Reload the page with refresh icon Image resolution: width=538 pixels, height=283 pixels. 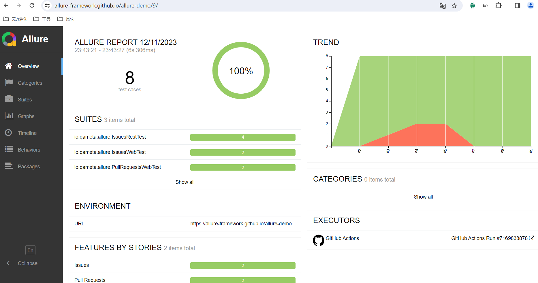32,5
